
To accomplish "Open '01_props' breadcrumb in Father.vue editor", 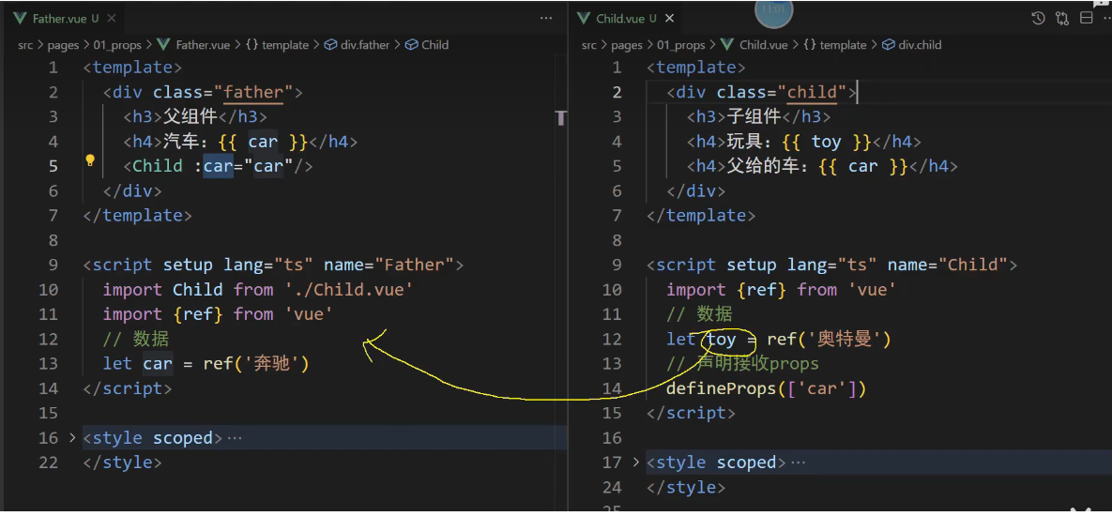I will click(x=117, y=45).
